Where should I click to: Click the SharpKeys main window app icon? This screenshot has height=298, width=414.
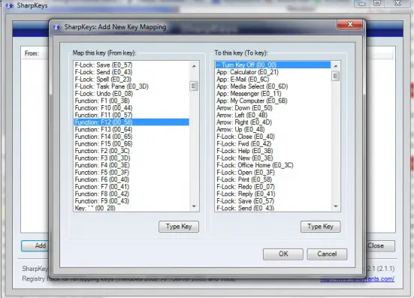(x=10, y=5)
